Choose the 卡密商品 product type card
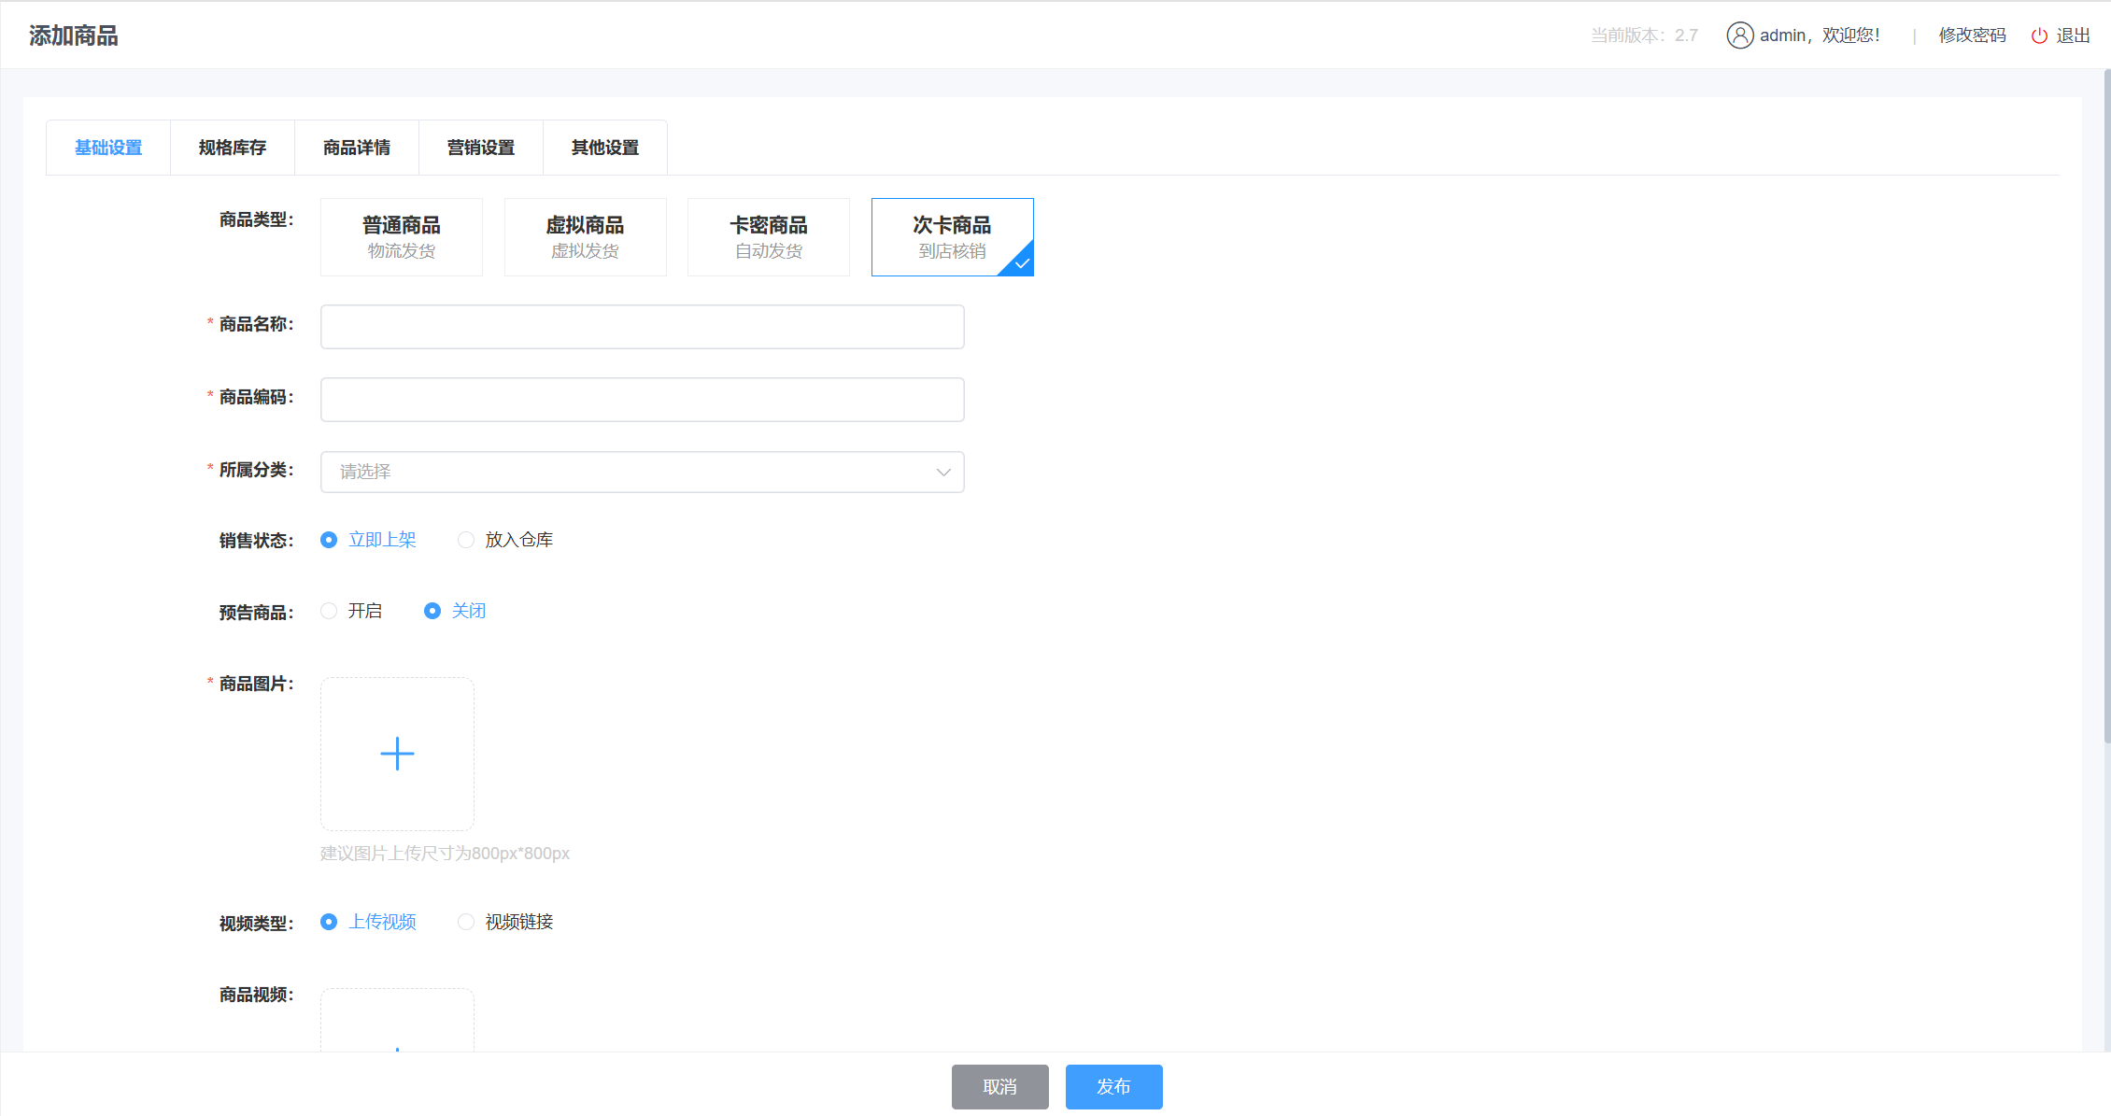Image resolution: width=2111 pixels, height=1116 pixels. [768, 237]
